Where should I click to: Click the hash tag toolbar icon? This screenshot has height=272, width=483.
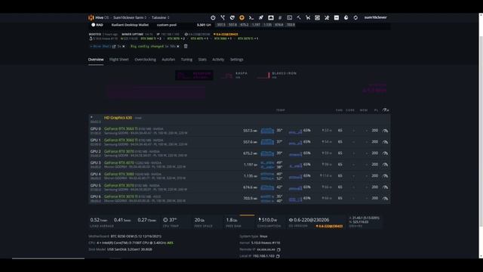pos(280,17)
